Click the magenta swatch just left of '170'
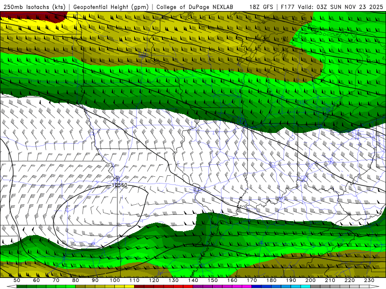 (x=247, y=287)
